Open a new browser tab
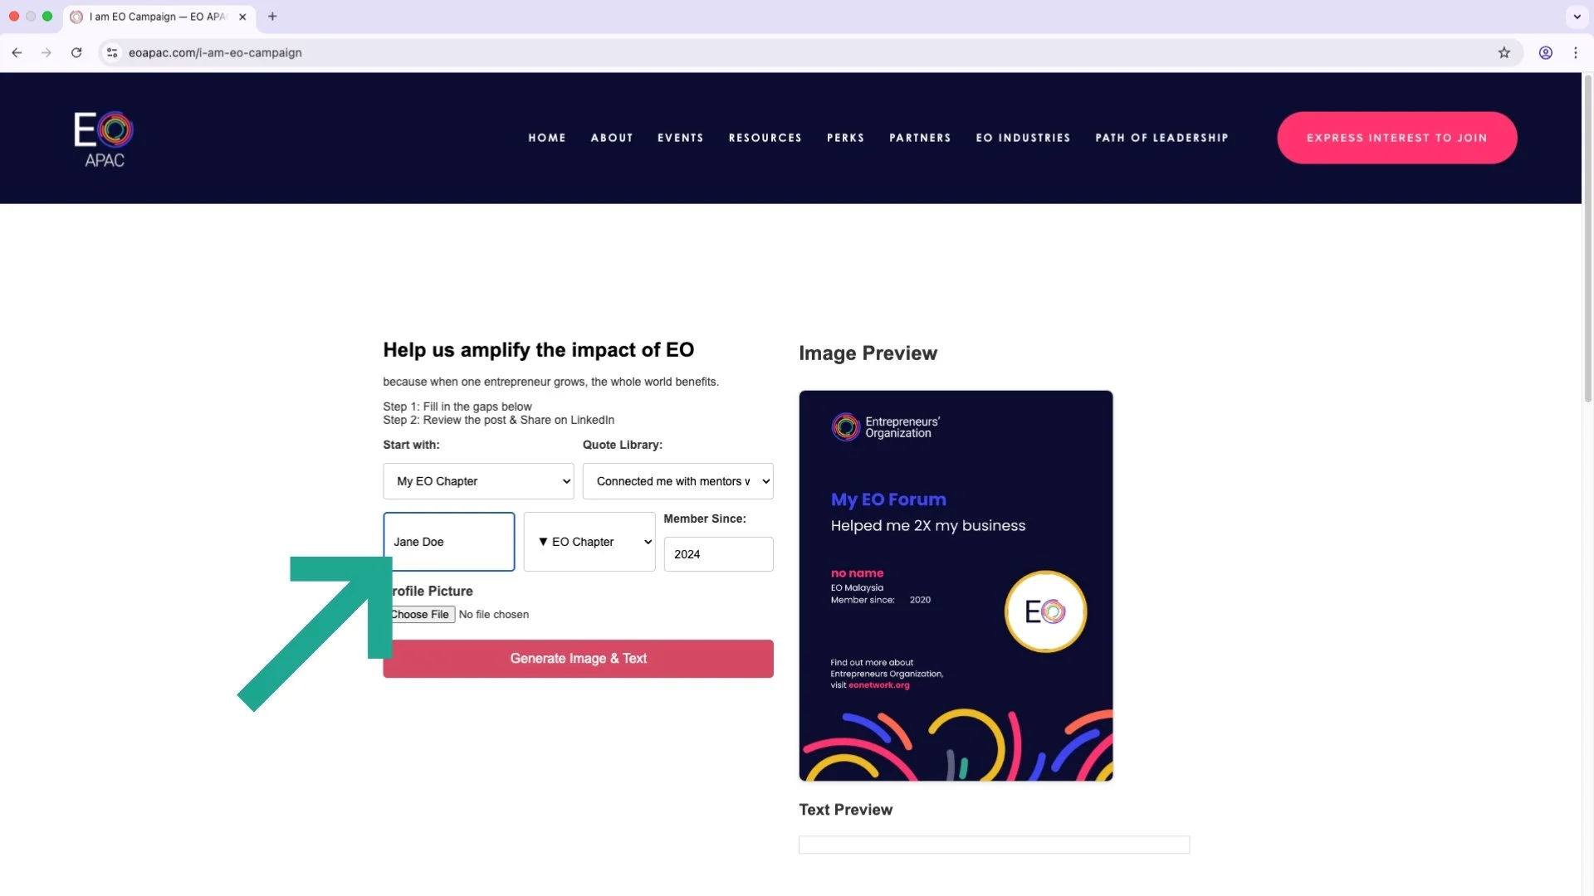This screenshot has width=1594, height=896. tap(272, 17)
